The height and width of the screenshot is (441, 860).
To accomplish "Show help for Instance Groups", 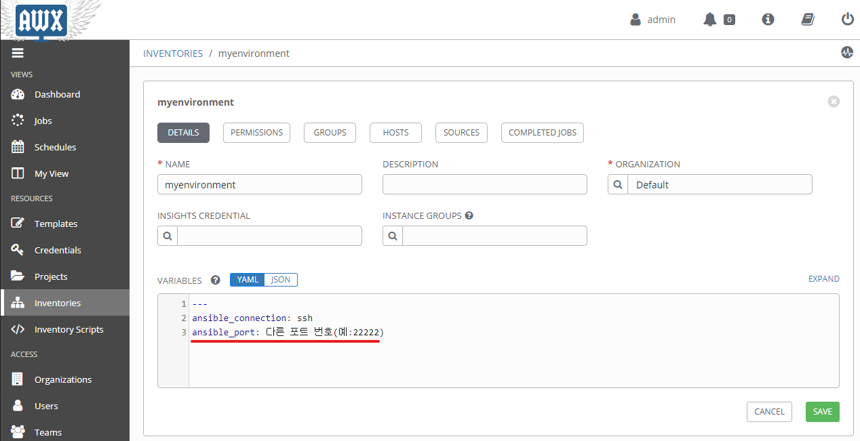I will tap(469, 216).
